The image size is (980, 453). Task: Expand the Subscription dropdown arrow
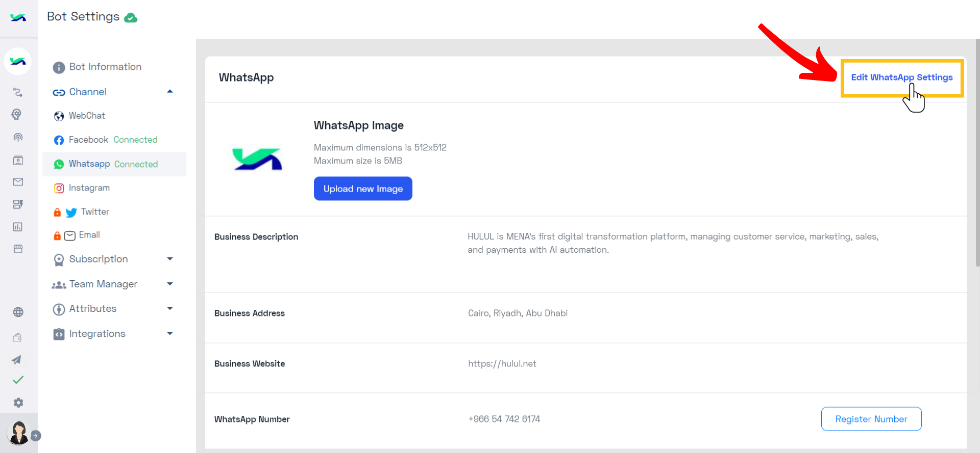(170, 259)
